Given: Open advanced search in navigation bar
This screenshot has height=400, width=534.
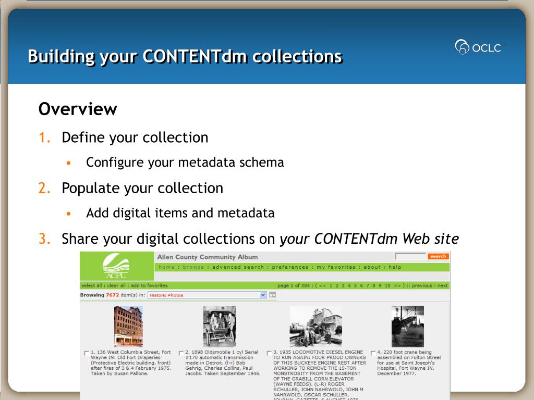Looking at the screenshot, I should pos(238,267).
